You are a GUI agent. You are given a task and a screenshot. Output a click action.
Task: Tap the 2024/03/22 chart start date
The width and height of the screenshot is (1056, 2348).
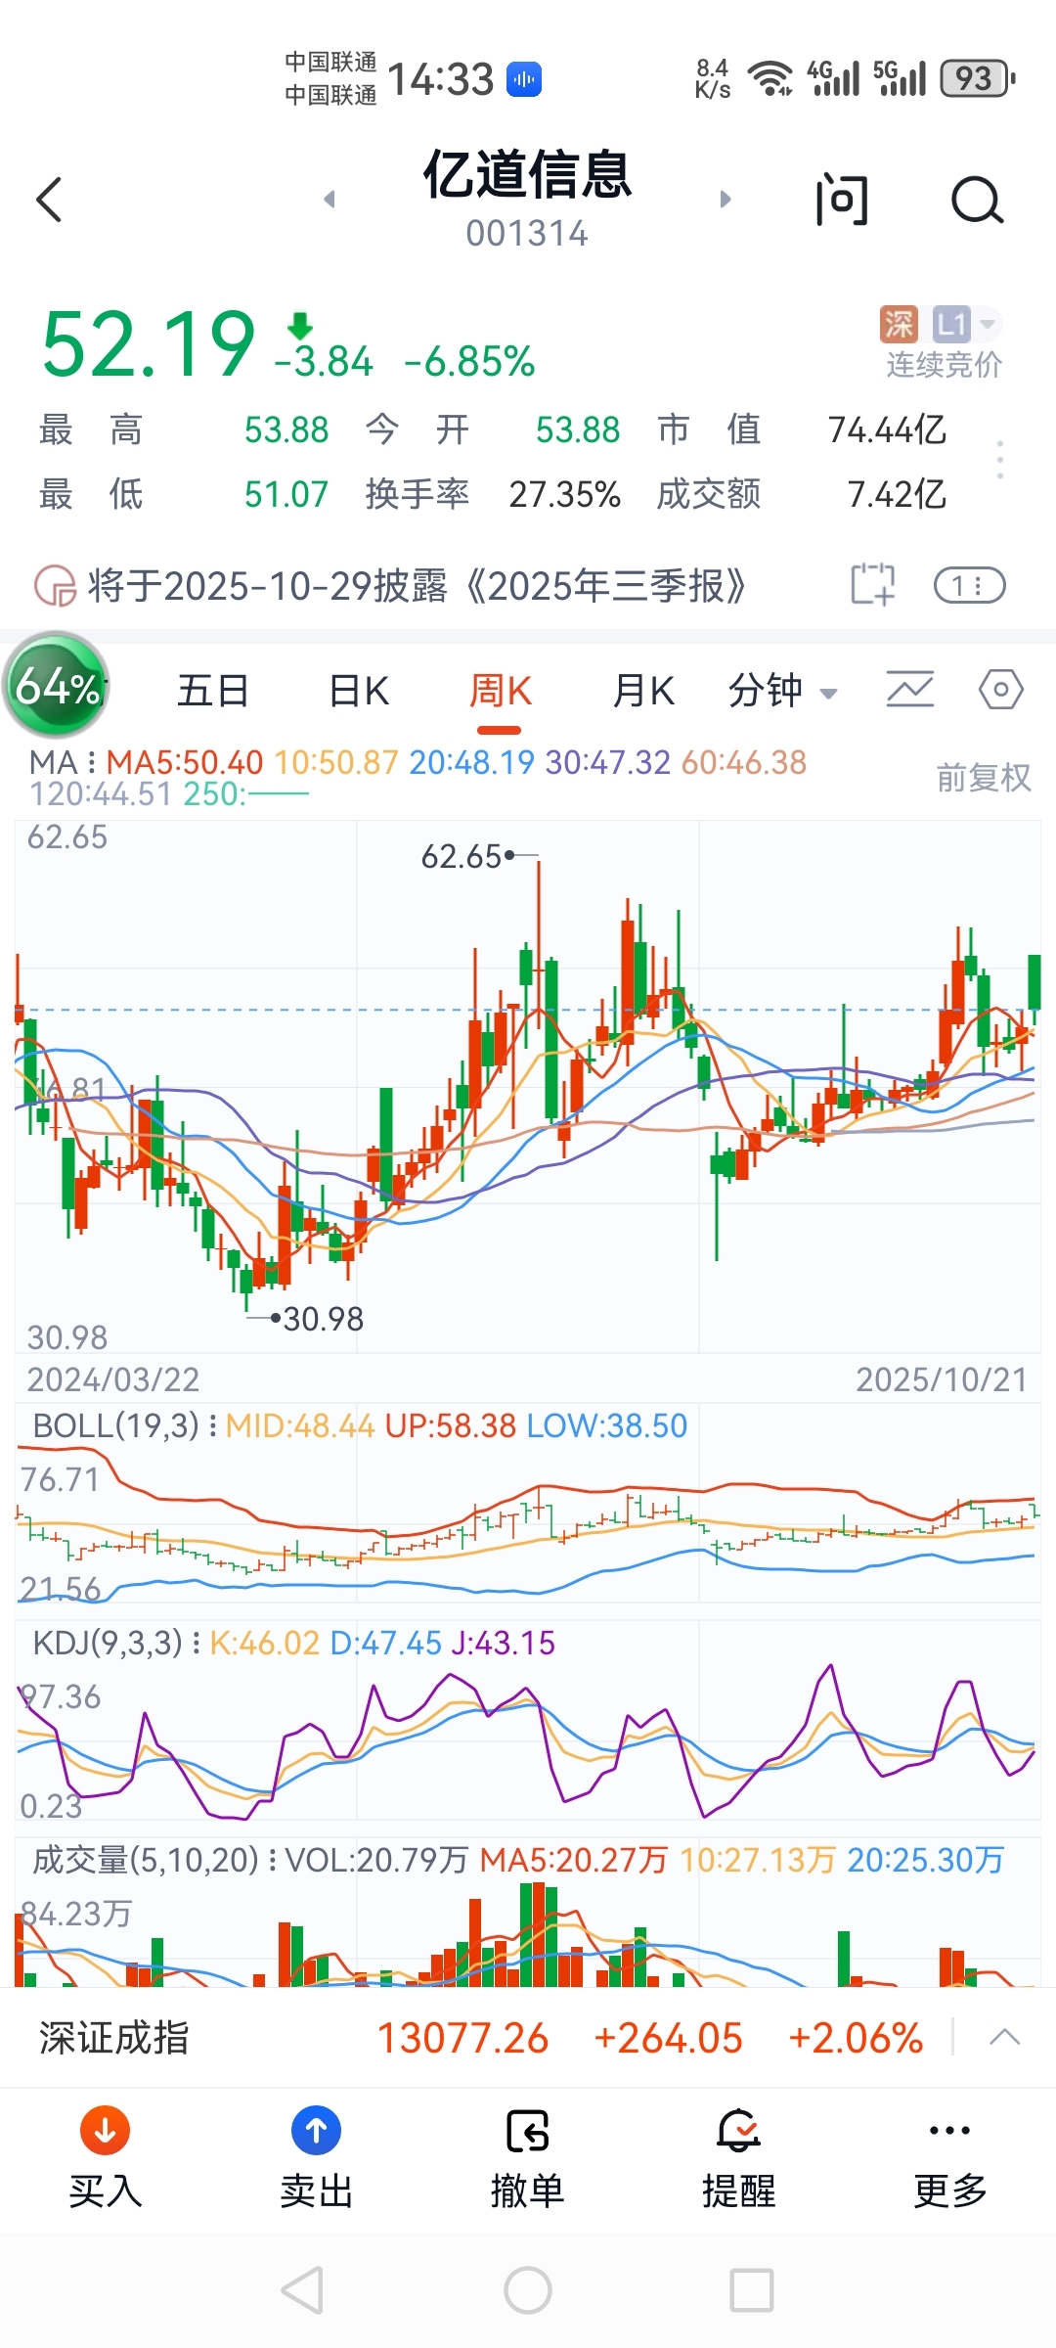pos(113,1379)
